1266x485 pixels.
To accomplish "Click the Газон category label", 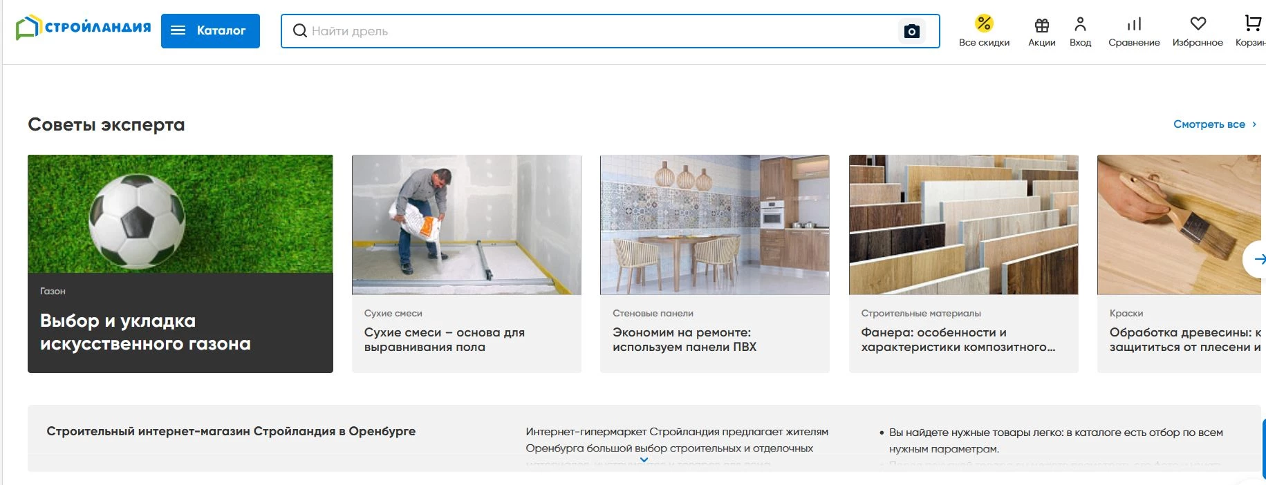I will click(x=53, y=292).
